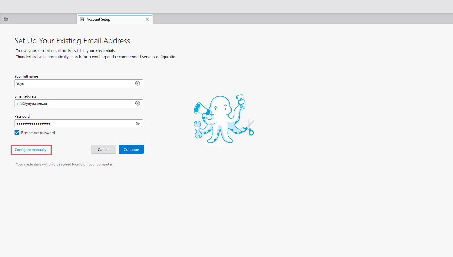Cancel the account setup
The height and width of the screenshot is (257, 453).
[104, 149]
